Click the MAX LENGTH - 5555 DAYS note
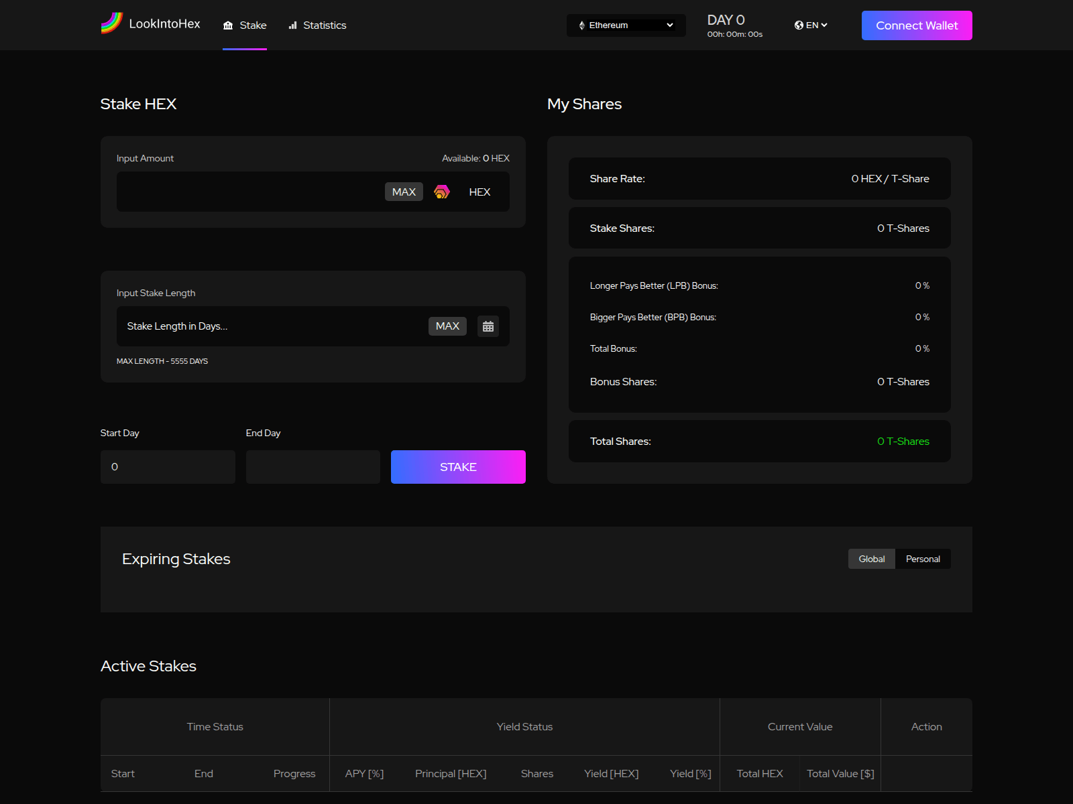Image resolution: width=1073 pixels, height=804 pixels. coord(162,361)
